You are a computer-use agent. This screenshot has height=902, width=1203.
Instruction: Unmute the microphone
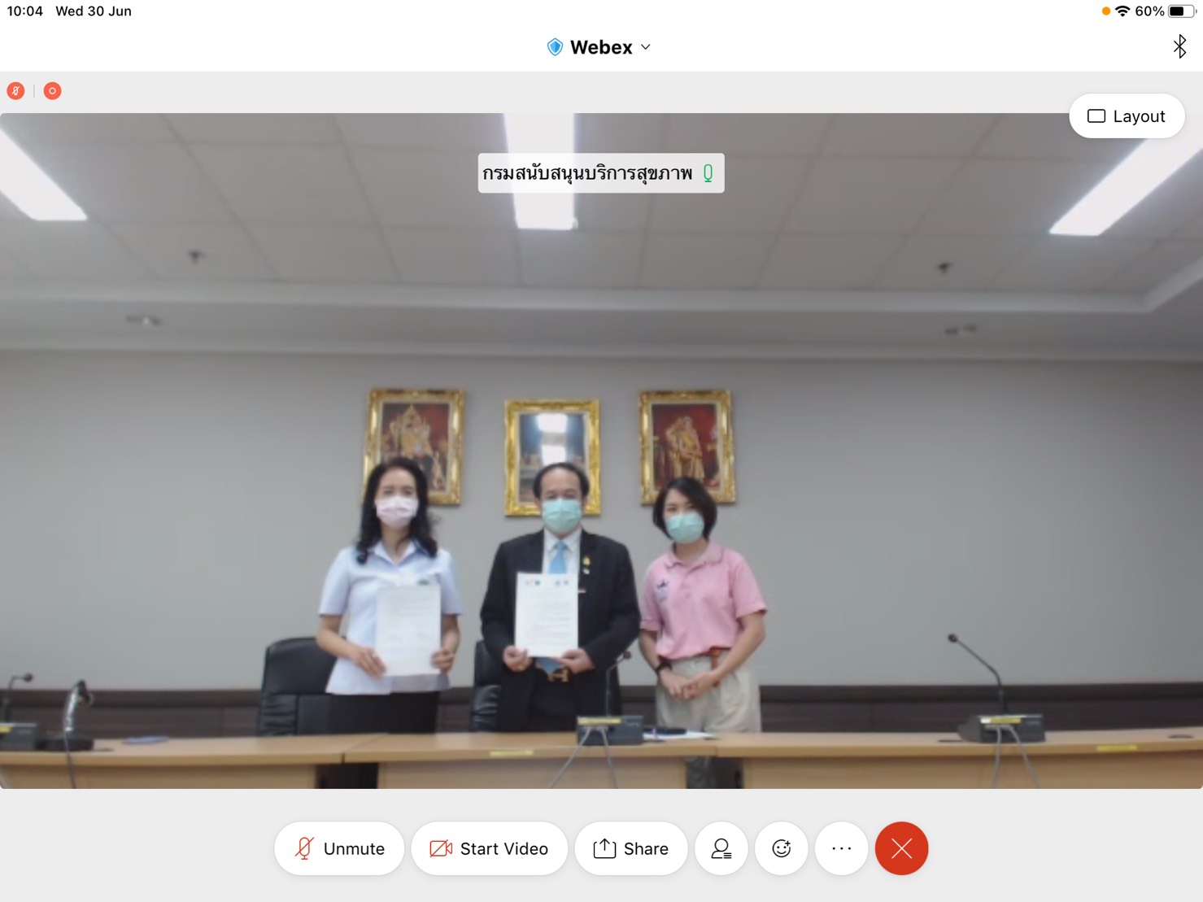click(x=339, y=848)
